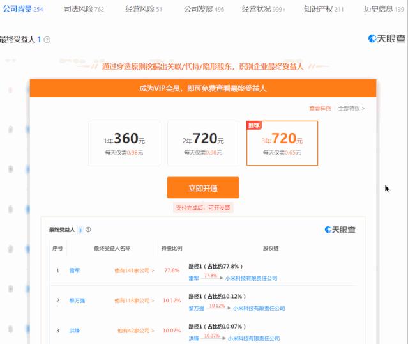Click the 10.07% shareholding value
408x344 pixels.
(x=172, y=331)
